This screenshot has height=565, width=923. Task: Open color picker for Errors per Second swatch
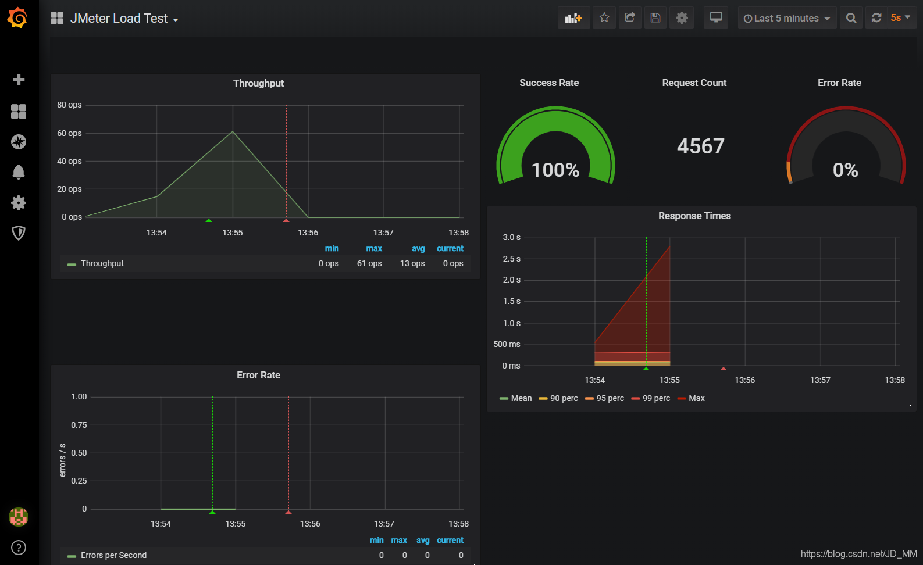(72, 556)
